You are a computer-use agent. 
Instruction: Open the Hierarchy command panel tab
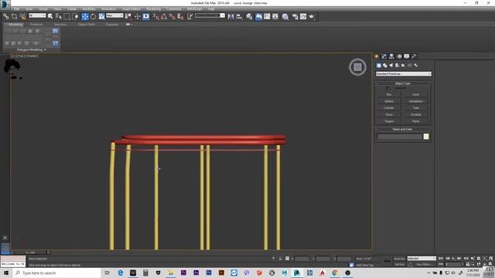coord(391,56)
